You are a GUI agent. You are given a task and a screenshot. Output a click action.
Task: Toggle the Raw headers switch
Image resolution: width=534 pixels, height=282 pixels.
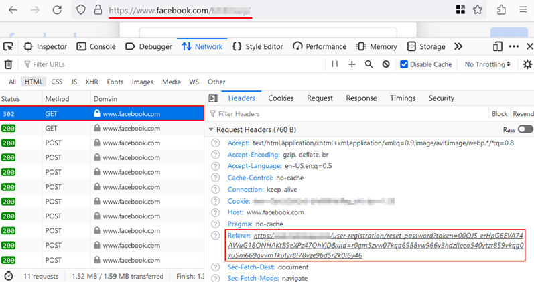(525, 129)
